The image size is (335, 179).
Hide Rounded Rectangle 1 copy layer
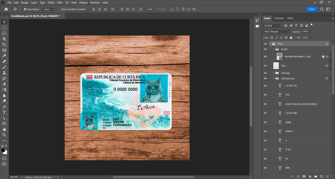coord(265,56)
